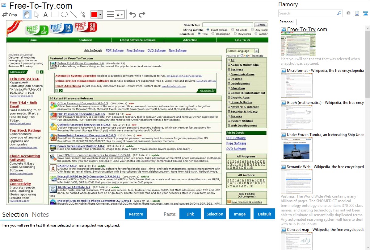Click the blue upload icon in Flamory header

[x=365, y=13]
